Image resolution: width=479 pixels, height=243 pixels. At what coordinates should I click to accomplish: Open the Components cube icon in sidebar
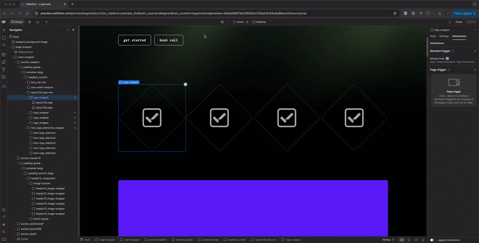click(4, 55)
